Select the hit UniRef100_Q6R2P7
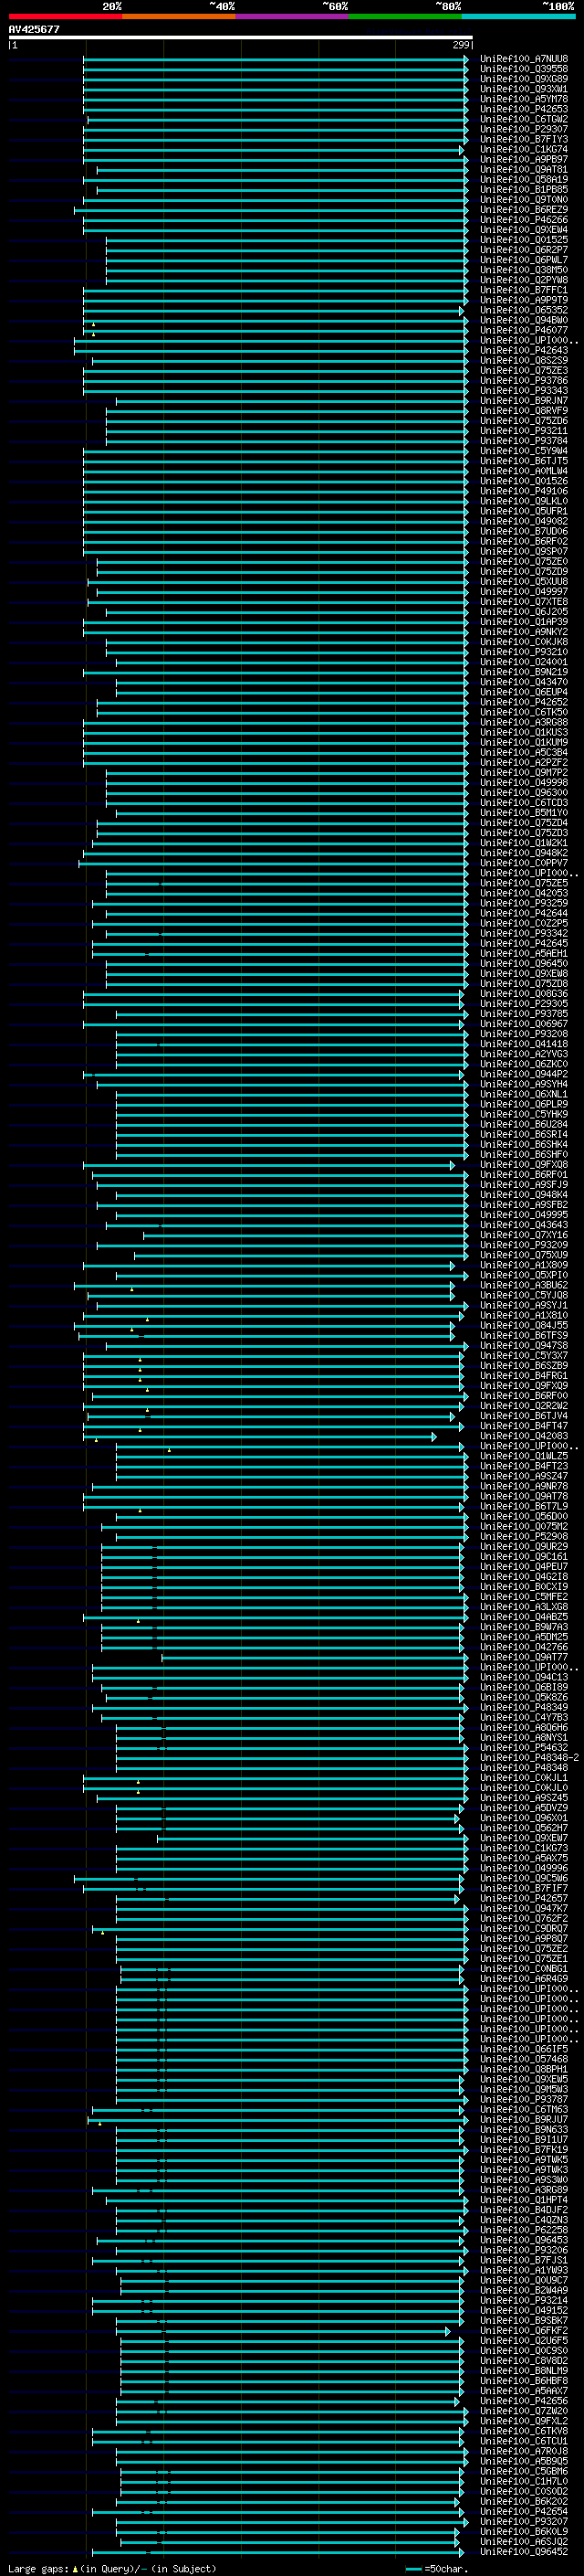This screenshot has height=2576, width=584. (x=523, y=250)
